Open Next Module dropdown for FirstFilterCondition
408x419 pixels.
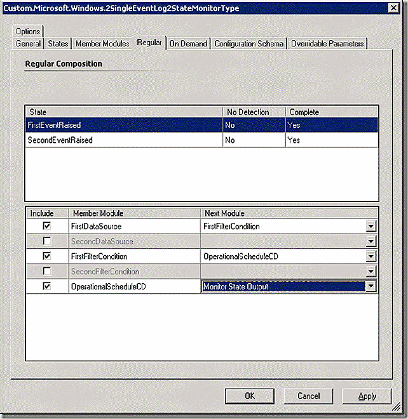coord(371,256)
